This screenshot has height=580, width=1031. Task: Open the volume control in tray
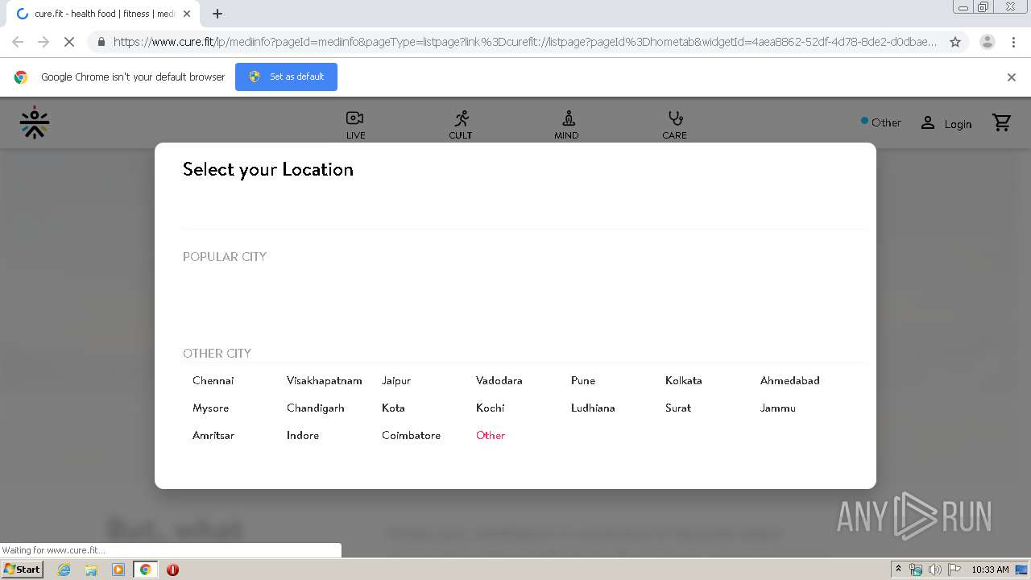point(934,570)
